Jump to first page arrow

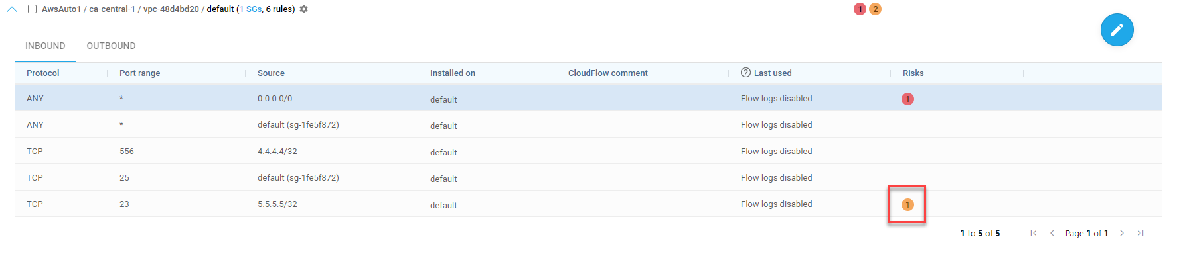click(x=1034, y=233)
